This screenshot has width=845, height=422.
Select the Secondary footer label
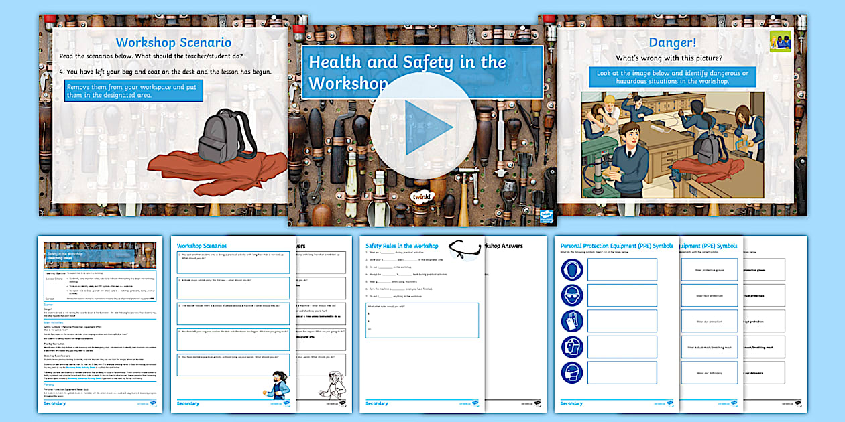pos(188,402)
